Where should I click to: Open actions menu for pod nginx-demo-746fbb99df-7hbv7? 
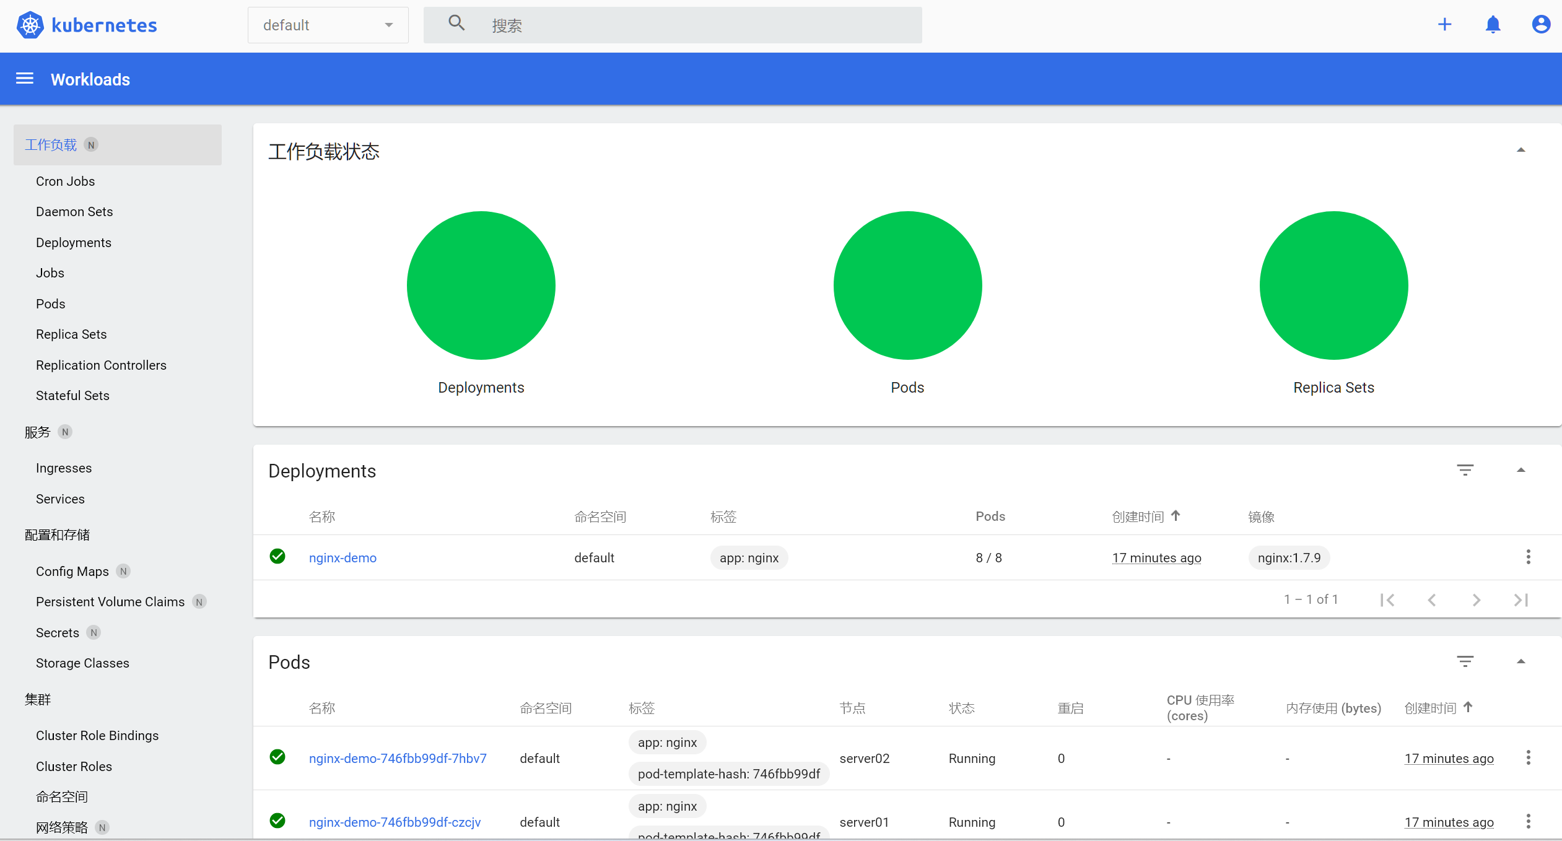(1528, 757)
